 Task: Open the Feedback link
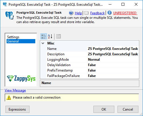pyautogui.click(x=97, y=13)
